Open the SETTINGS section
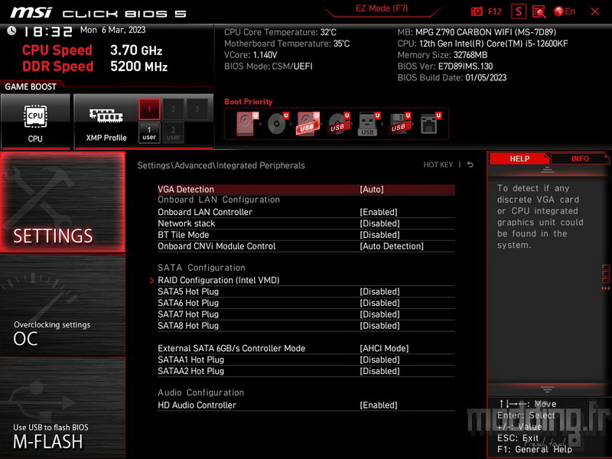 pyautogui.click(x=63, y=202)
